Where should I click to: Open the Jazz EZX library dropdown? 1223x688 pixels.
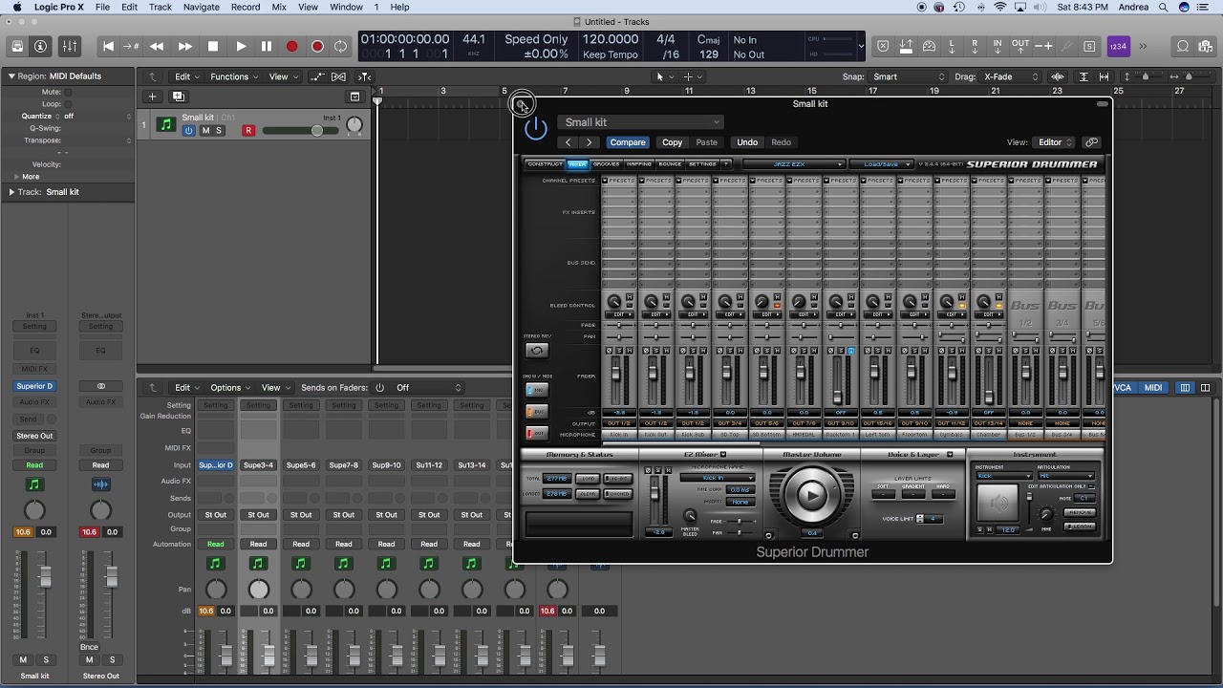tap(794, 164)
